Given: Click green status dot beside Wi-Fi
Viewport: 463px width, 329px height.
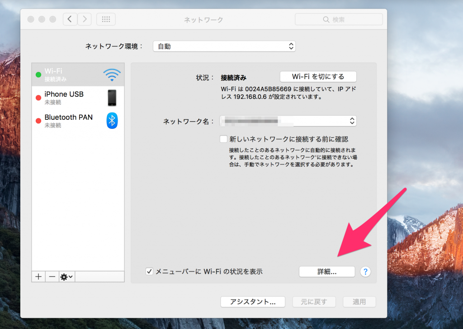Looking at the screenshot, I should (38, 75).
